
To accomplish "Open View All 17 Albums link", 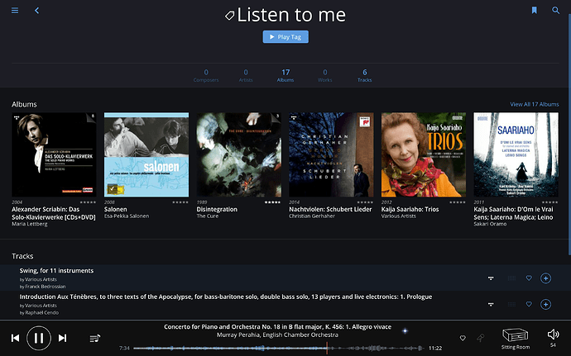I will pyautogui.click(x=535, y=104).
